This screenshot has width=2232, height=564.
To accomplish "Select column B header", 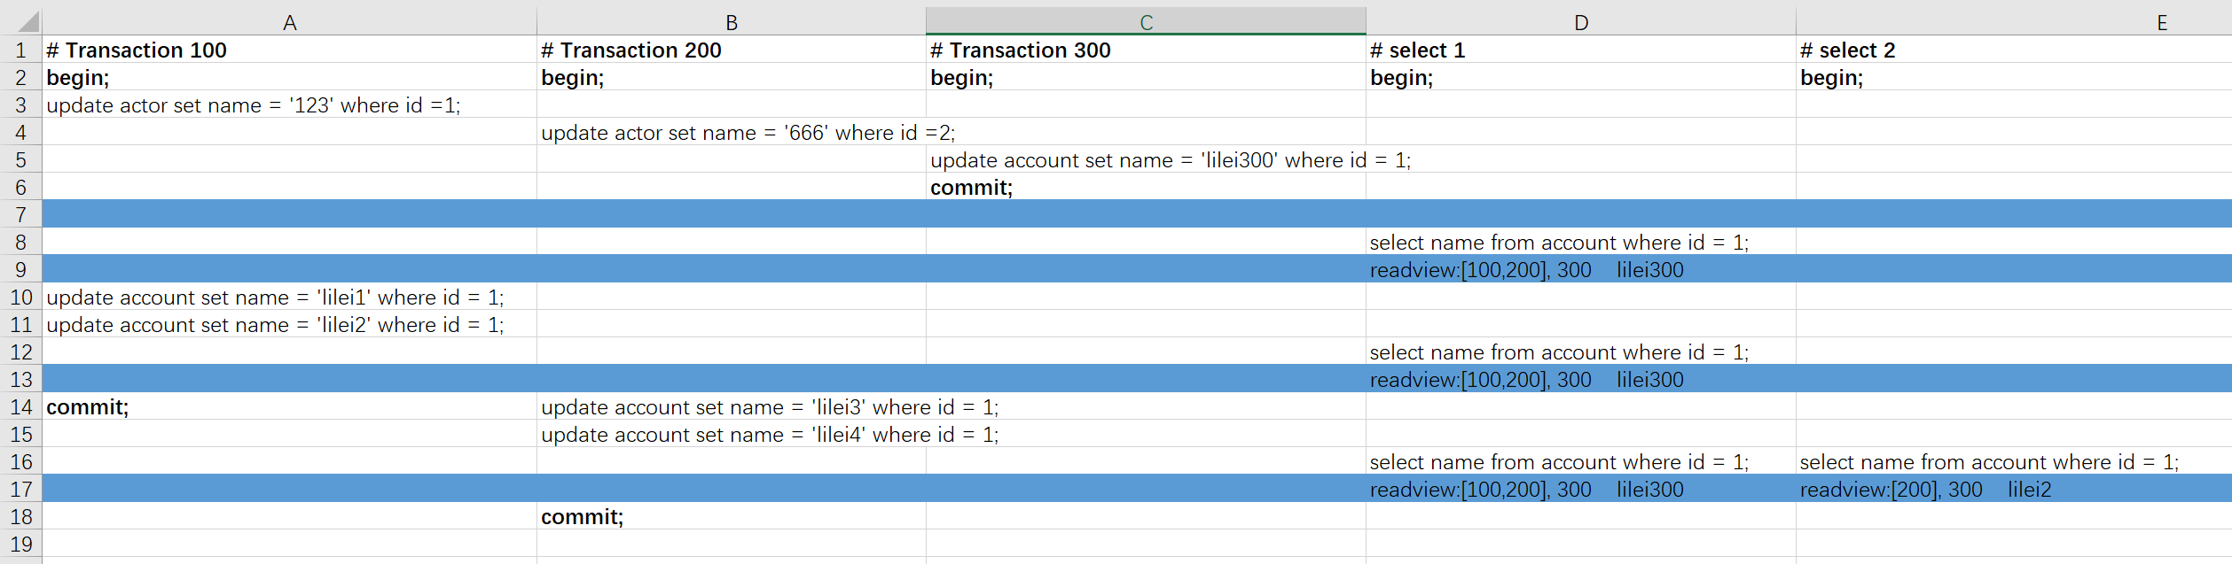I will click(x=732, y=21).
